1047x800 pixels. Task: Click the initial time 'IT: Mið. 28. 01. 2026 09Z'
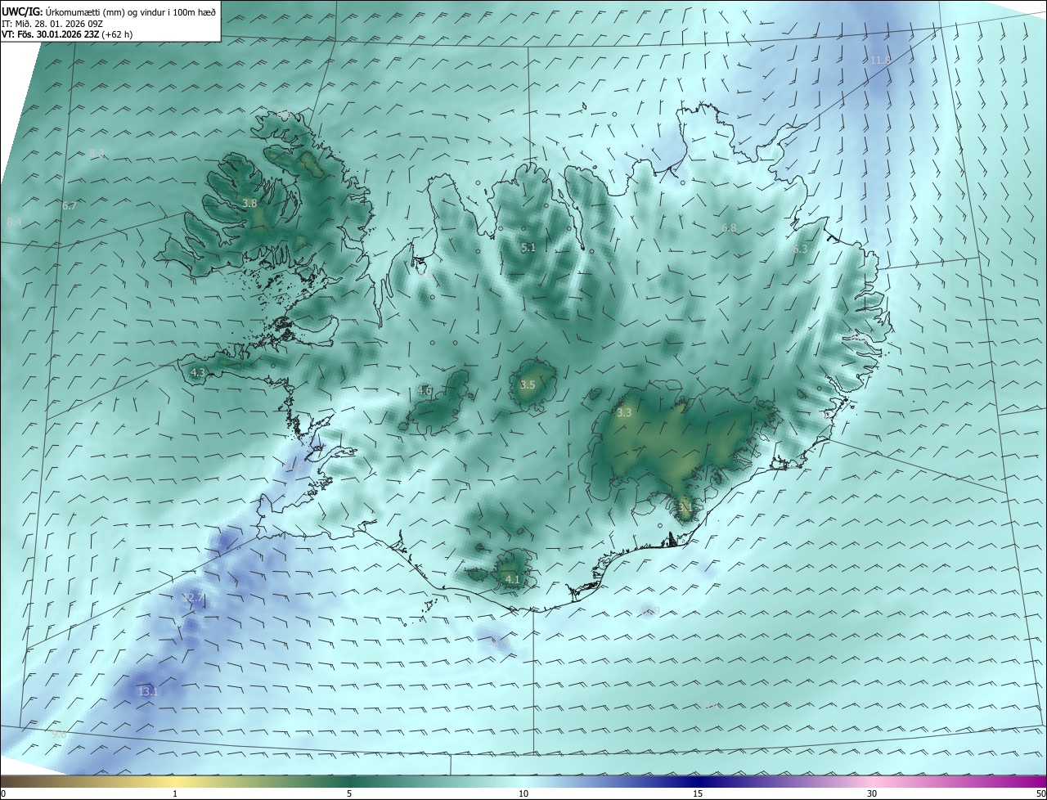tap(52, 23)
